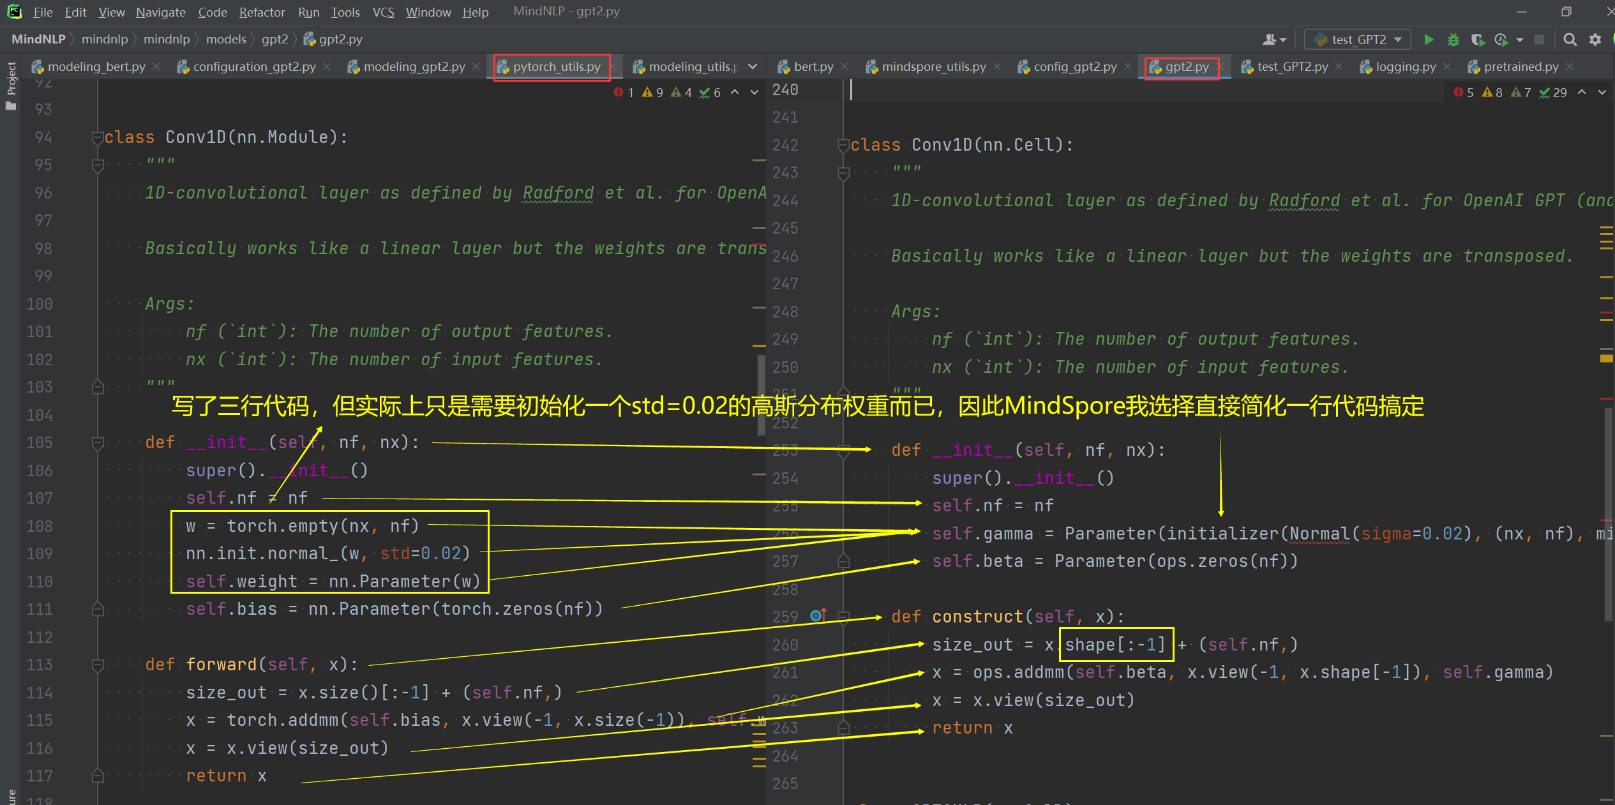Viewport: 1615px width, 805px height.
Task: Run the test_GPT2 configuration
Action: tap(1429, 40)
